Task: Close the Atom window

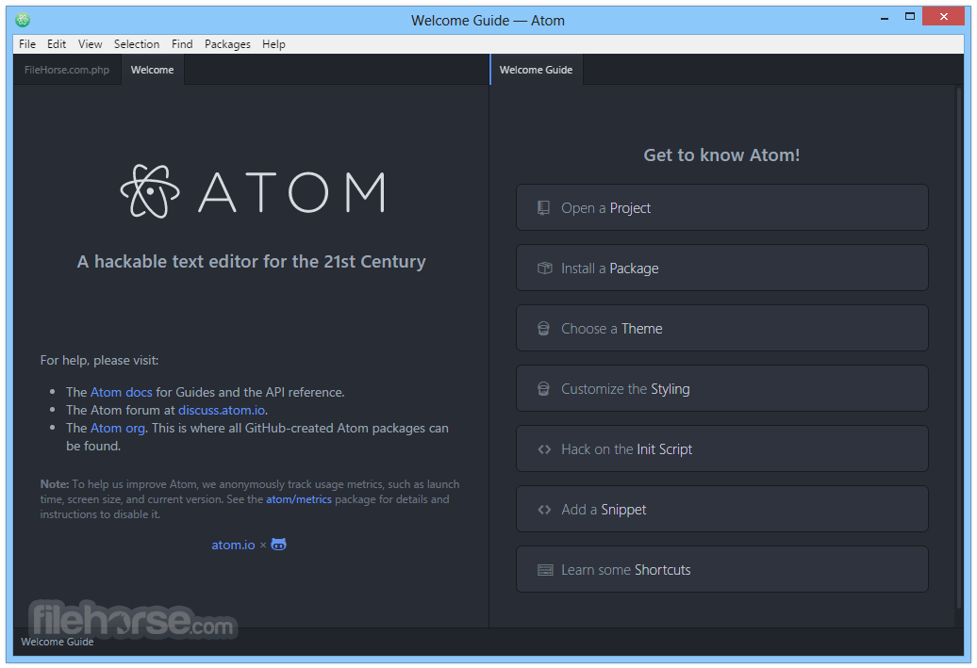Action: pos(943,17)
